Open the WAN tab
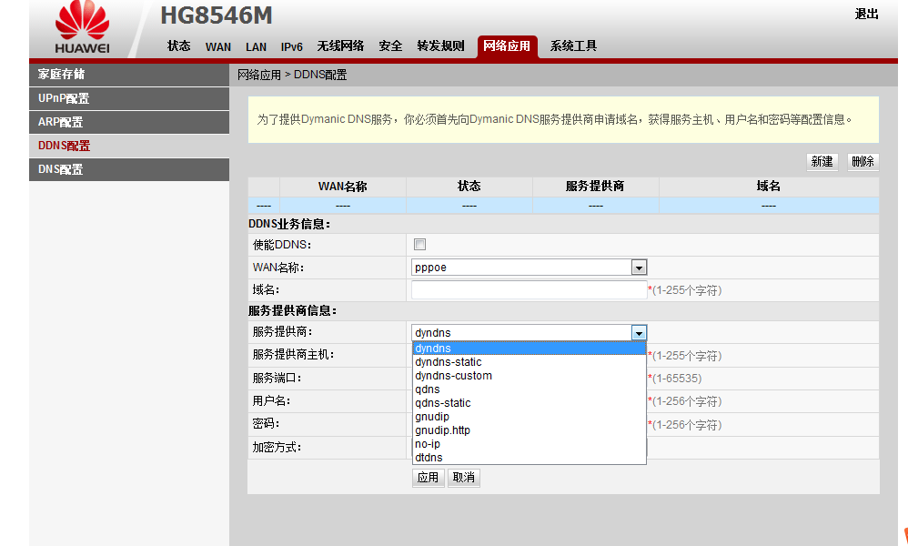Image resolution: width=908 pixels, height=546 pixels. click(x=217, y=47)
